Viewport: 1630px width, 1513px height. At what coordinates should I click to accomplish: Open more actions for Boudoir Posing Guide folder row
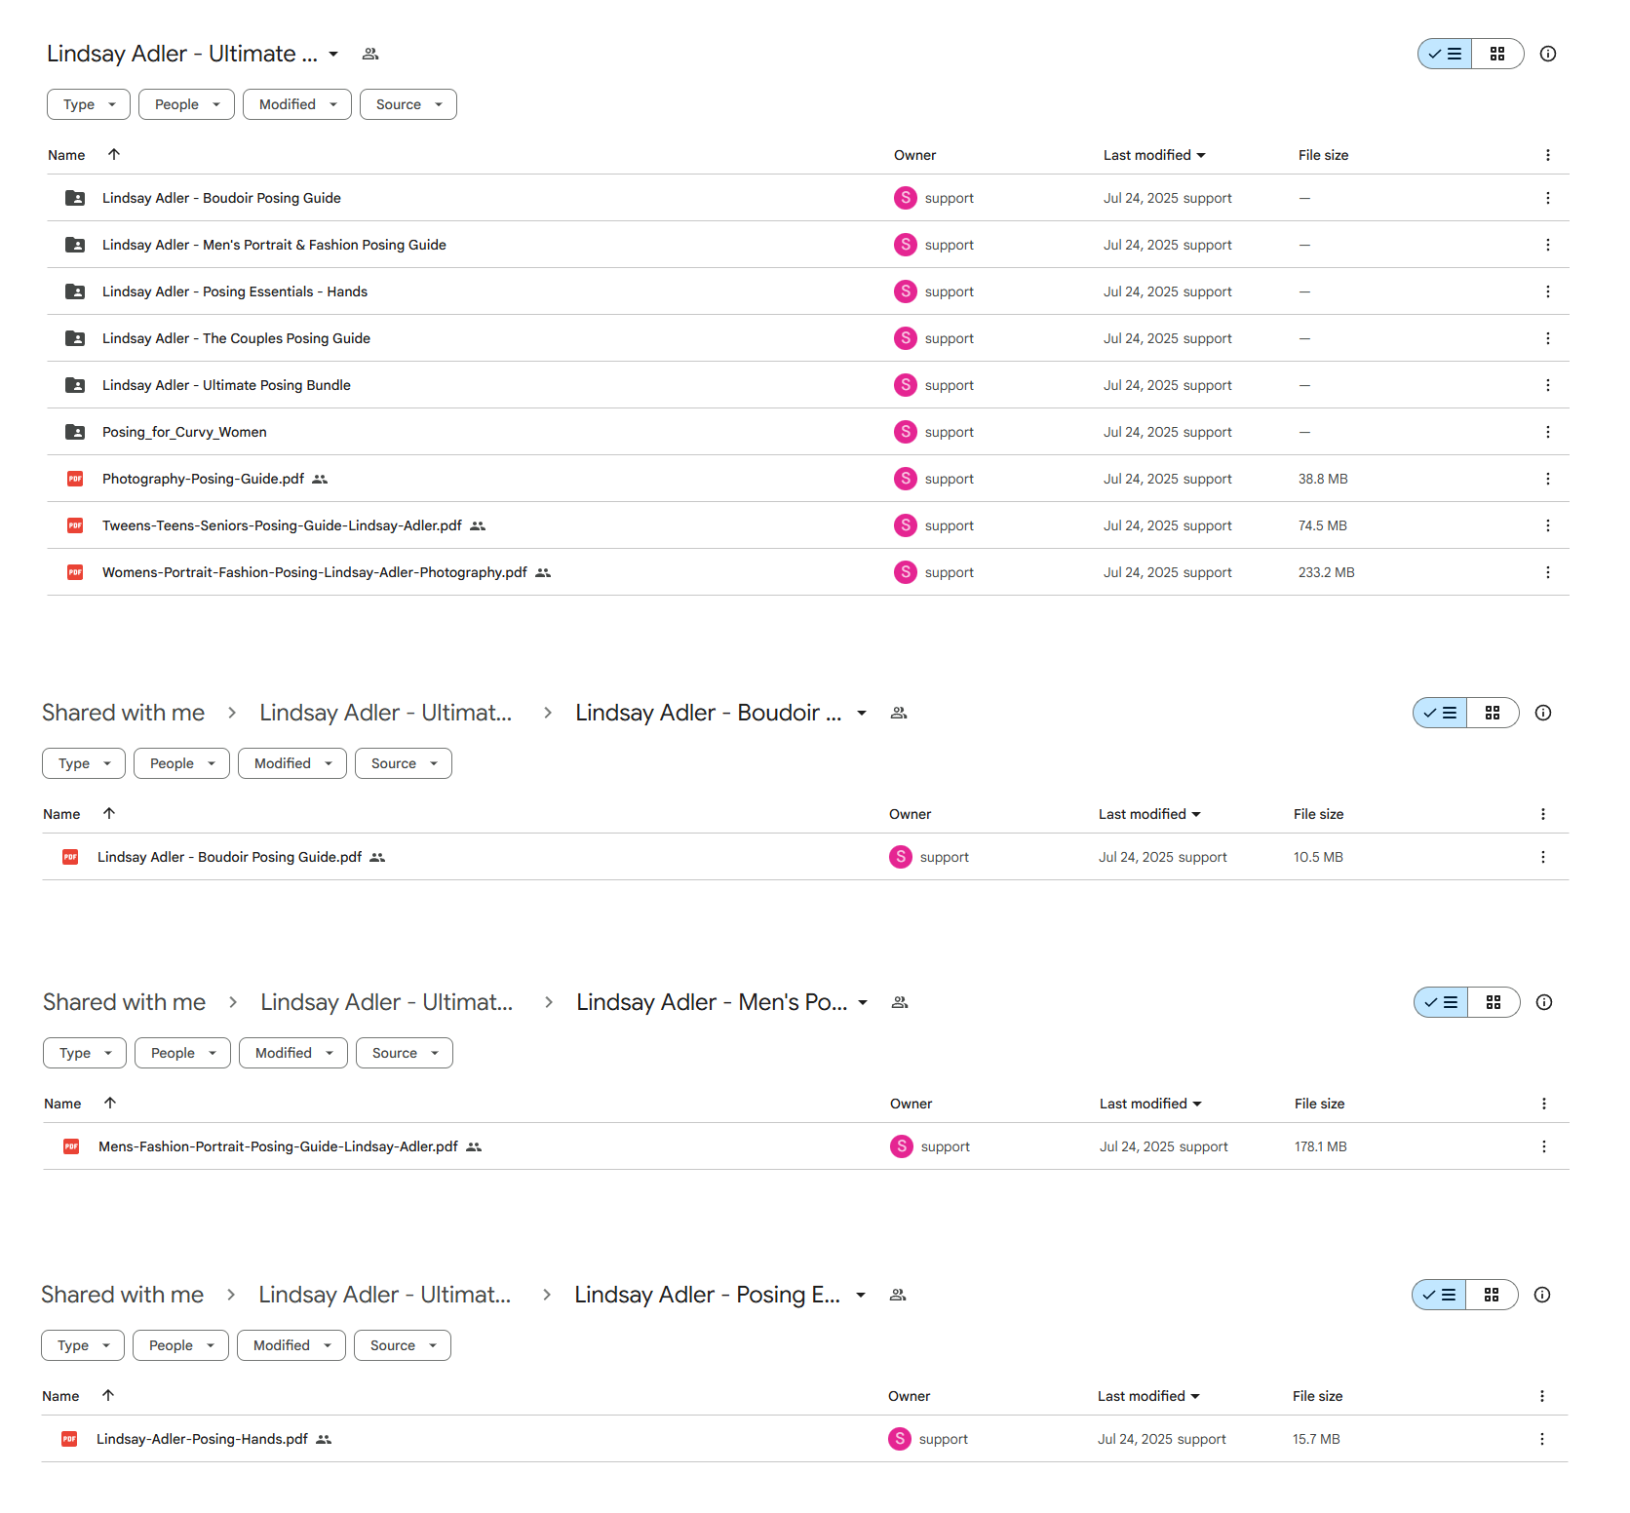[1547, 198]
